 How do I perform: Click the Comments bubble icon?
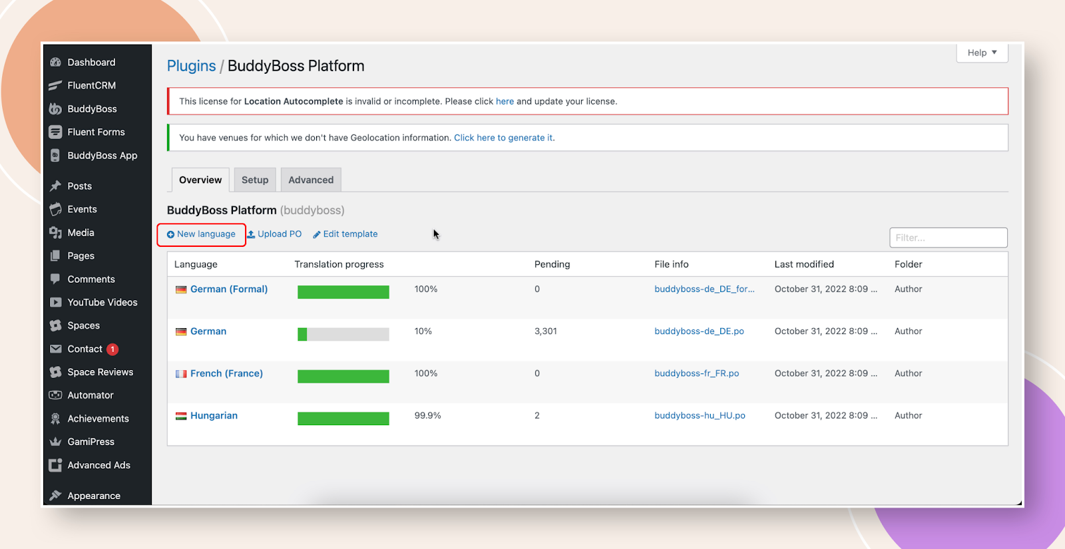click(x=56, y=279)
